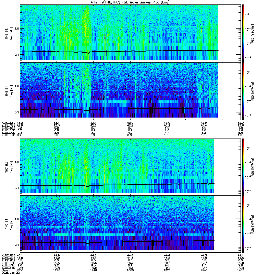Viewport: 257px width, 275px height.
Task: Click the color bar beside the THC B∥ panel
Action: click(243, 224)
